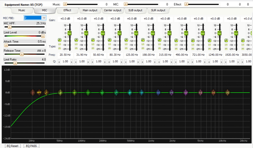Go to the Main output tab
This screenshot has width=253, height=148.
(90, 10)
